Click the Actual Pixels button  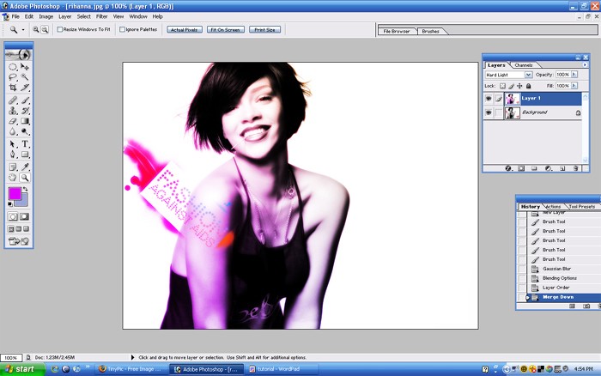(x=185, y=29)
